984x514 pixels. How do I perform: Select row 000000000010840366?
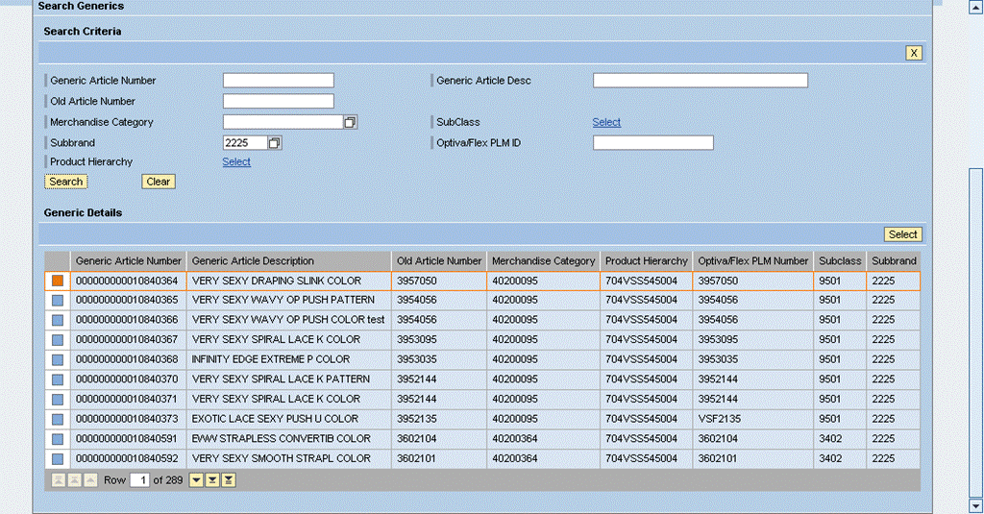(x=58, y=320)
